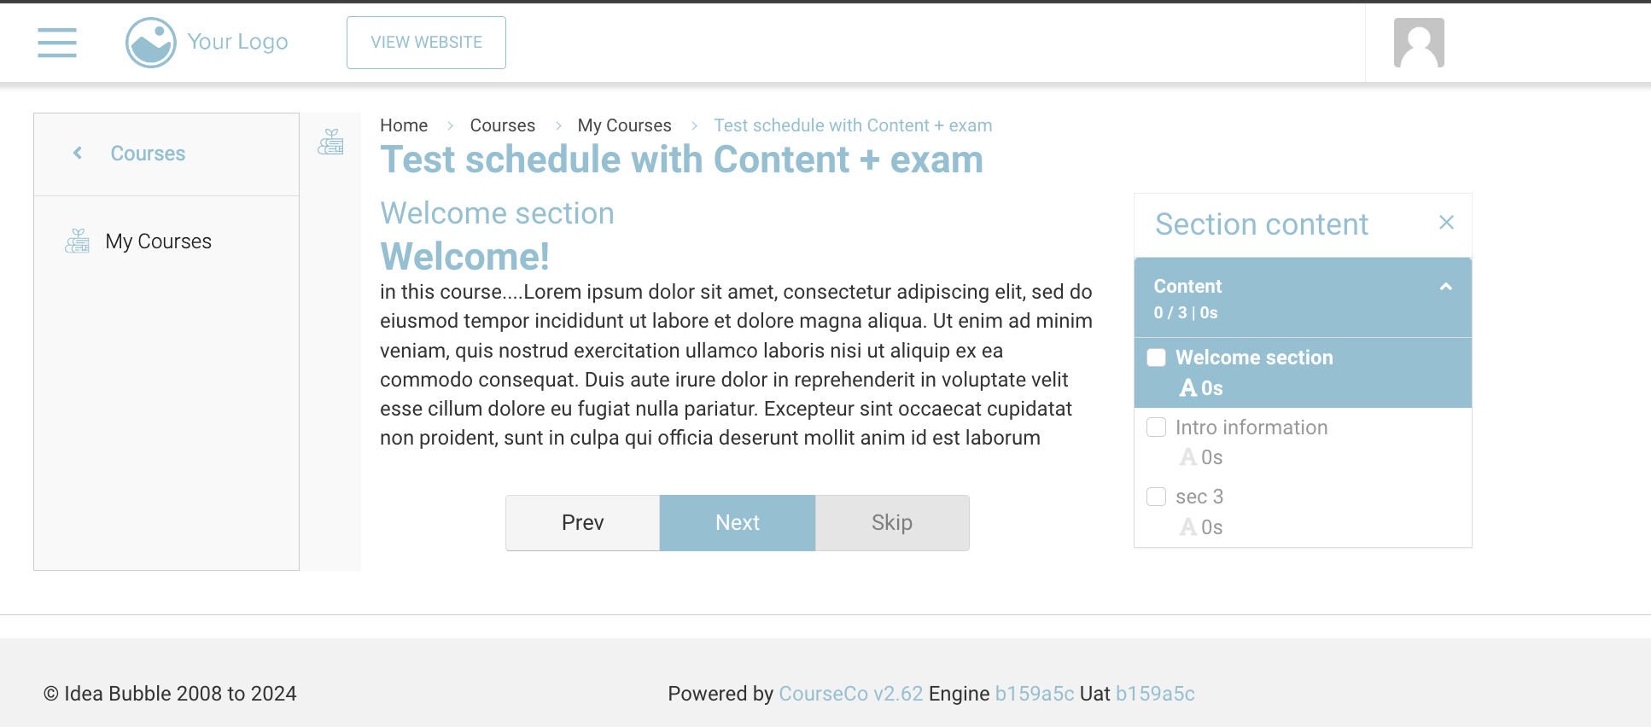Check the Welcome section checkbox
Image resolution: width=1651 pixels, height=727 pixels.
pyautogui.click(x=1157, y=358)
